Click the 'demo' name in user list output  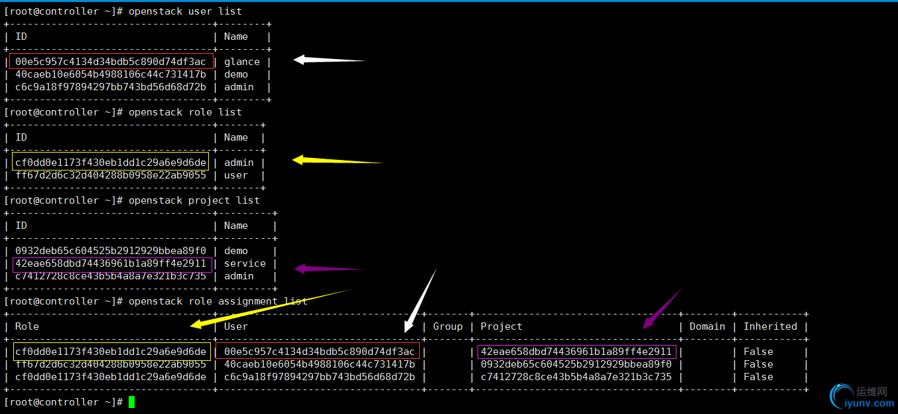(x=236, y=74)
